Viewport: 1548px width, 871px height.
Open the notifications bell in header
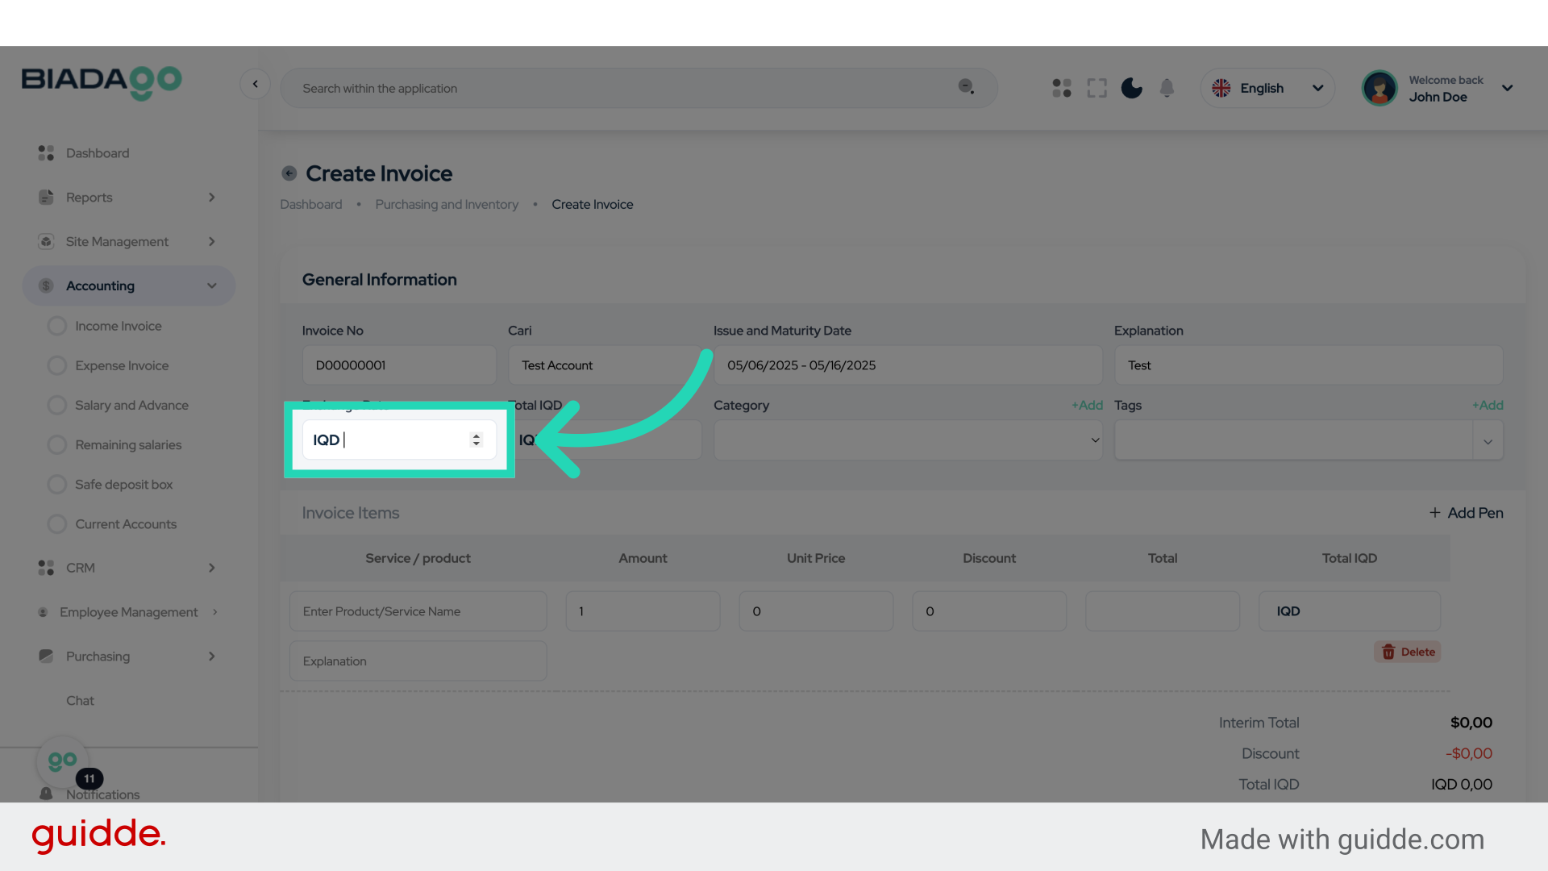[x=1167, y=88]
